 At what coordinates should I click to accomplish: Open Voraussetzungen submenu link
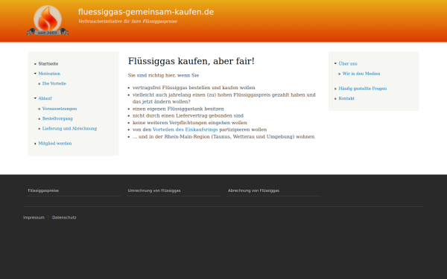pos(60,109)
